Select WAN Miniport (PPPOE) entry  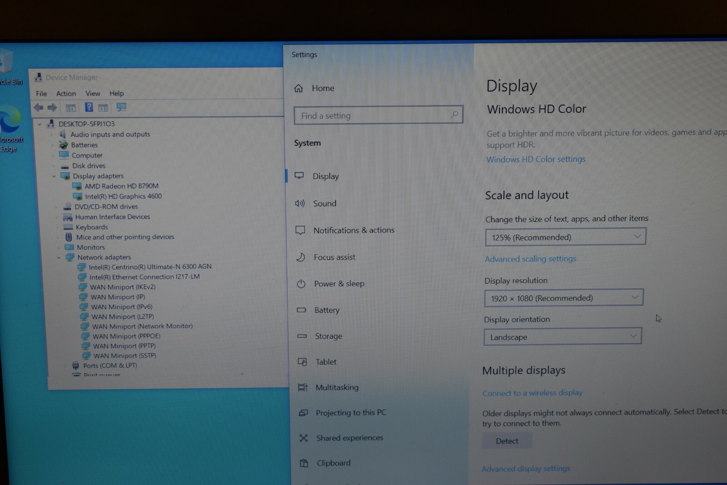126,336
